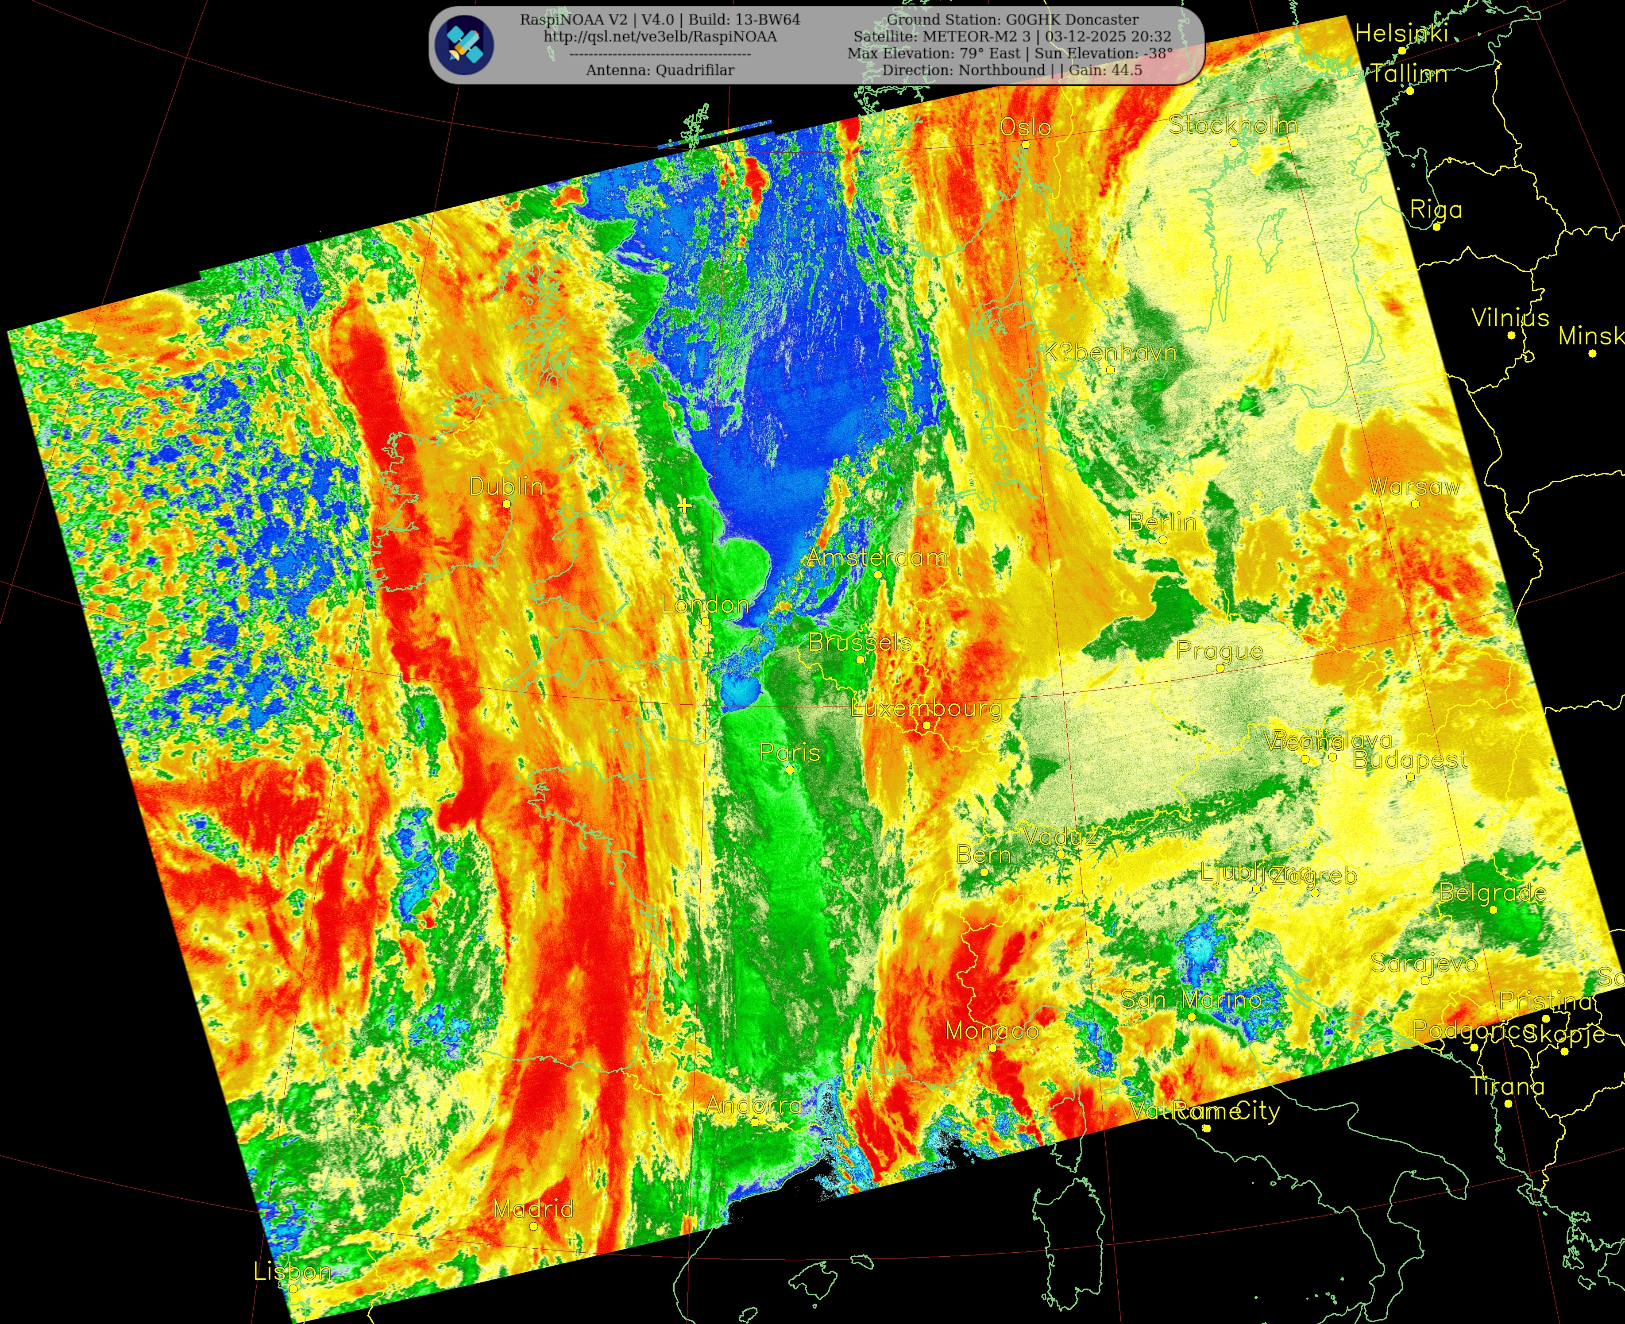Click the Dublin city marker dot

coord(506,504)
